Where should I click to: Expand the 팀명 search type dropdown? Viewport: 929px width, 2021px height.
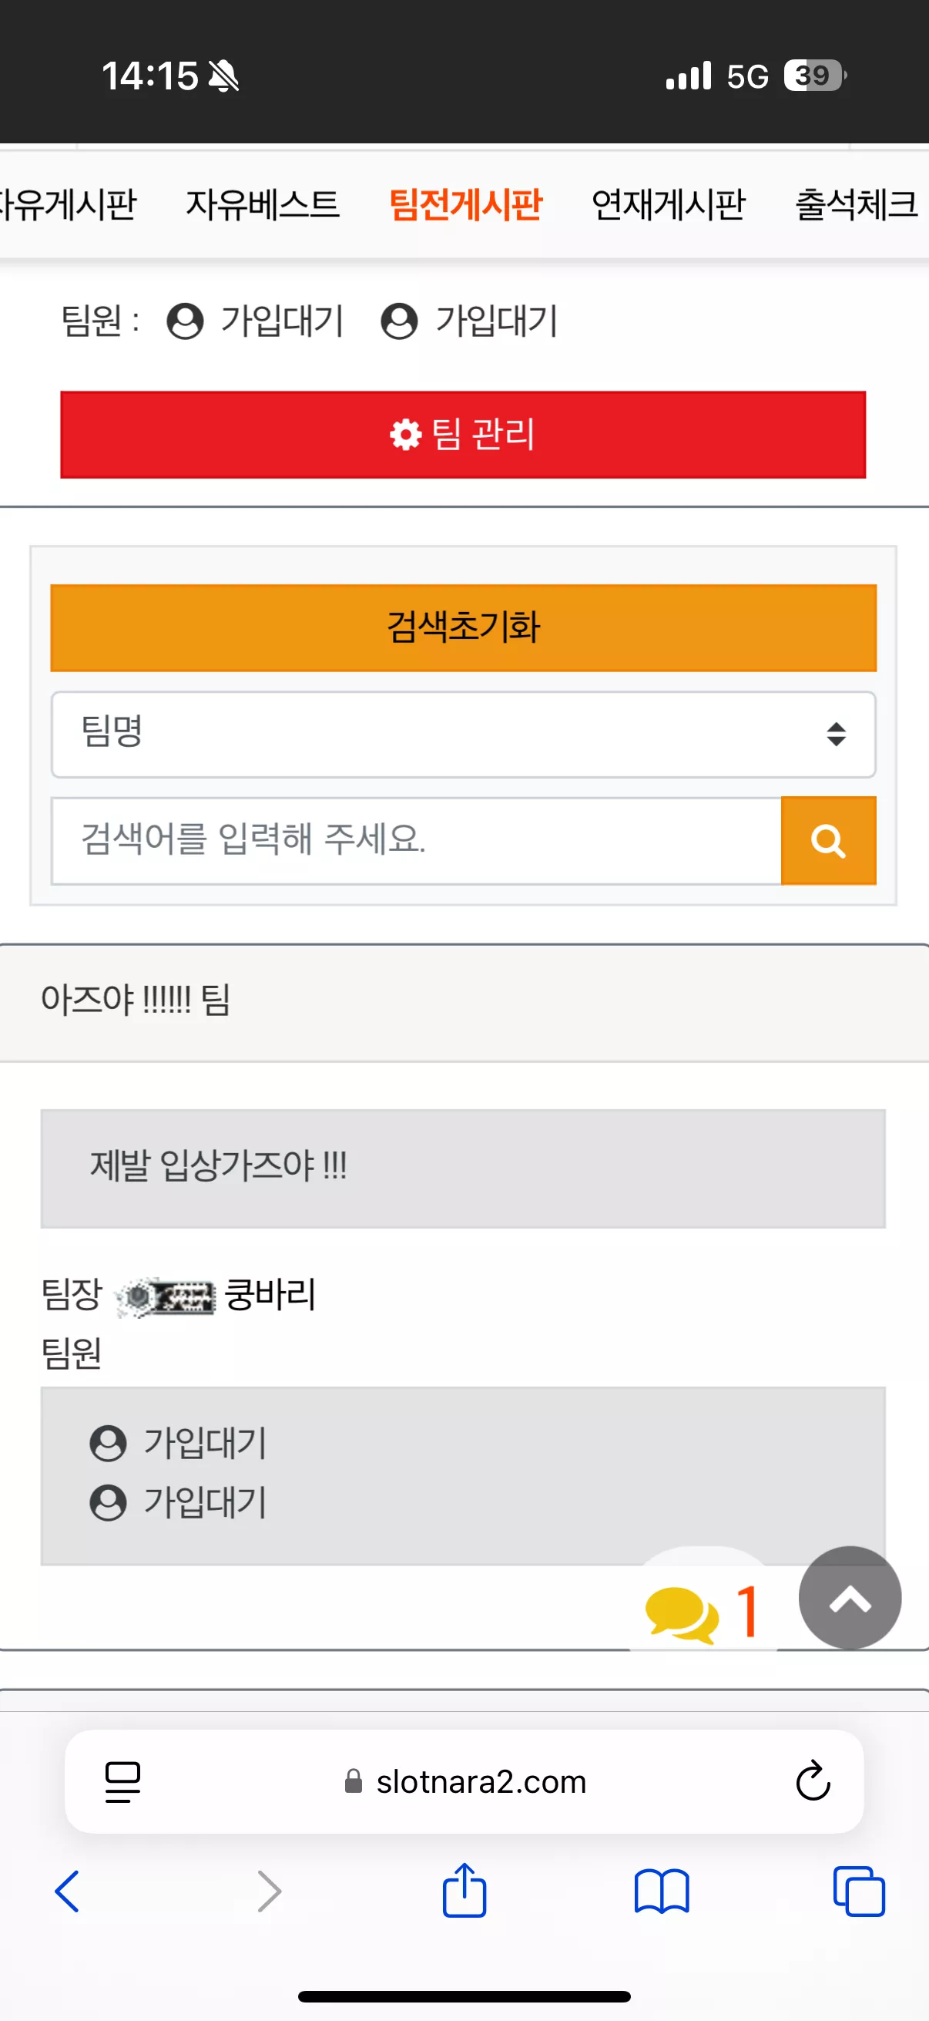(463, 735)
